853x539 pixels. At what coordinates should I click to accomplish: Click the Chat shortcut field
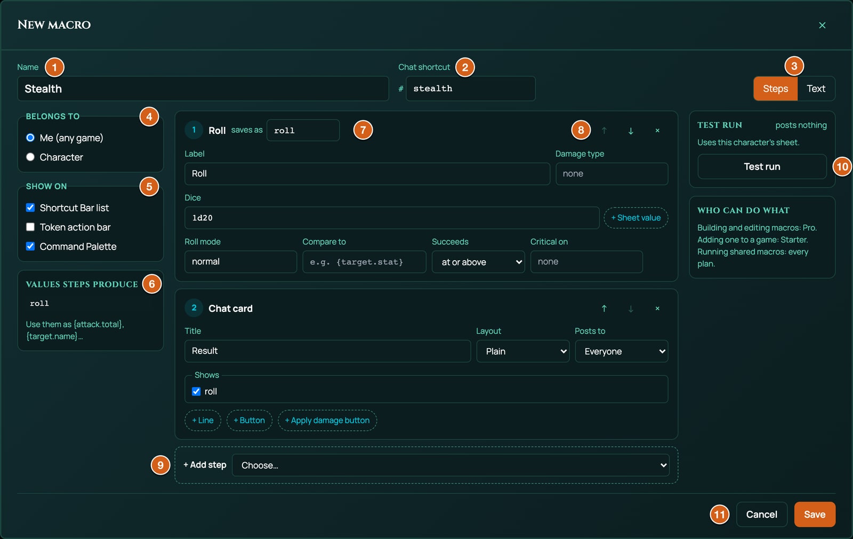(470, 89)
